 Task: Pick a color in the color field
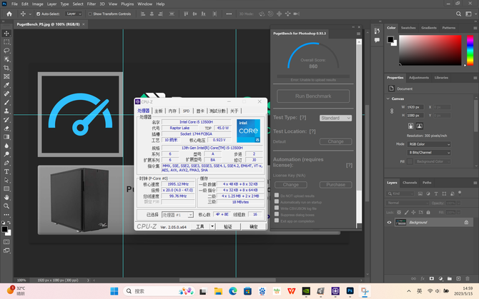pos(430,50)
